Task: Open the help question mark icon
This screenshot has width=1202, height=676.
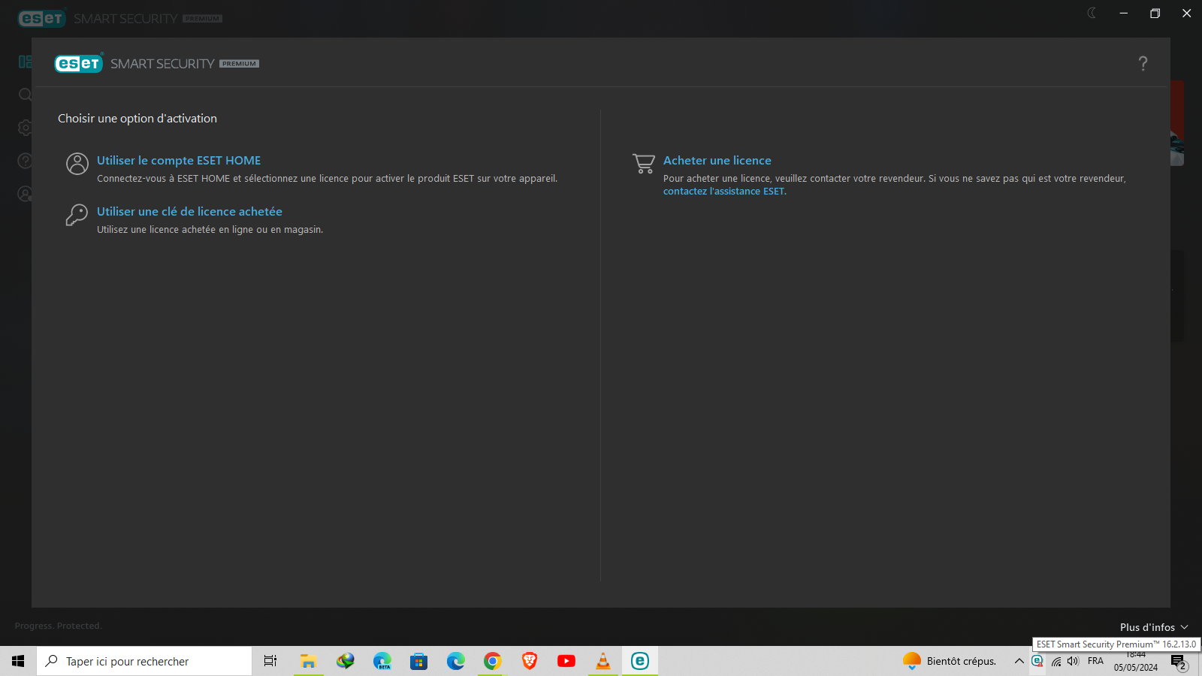Action: pyautogui.click(x=1143, y=64)
